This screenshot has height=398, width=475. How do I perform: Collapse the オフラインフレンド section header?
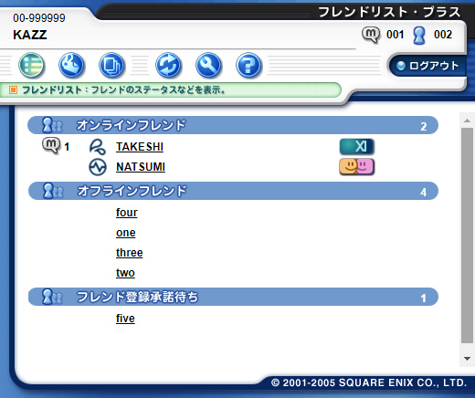233,191
